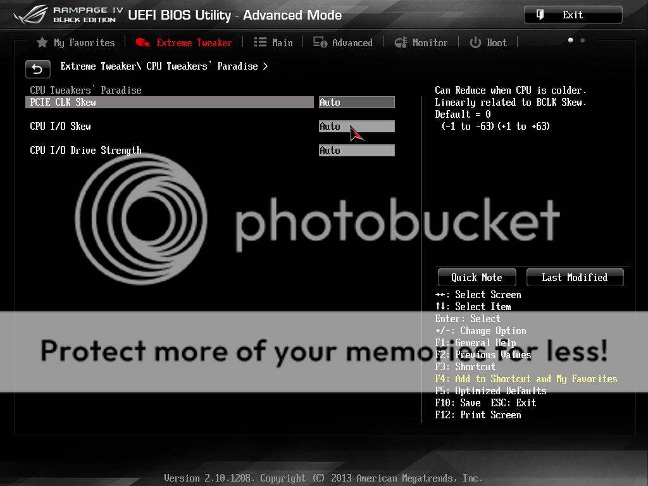Click the My Favorites star icon
Viewport: 648px width, 486px height.
click(x=42, y=42)
